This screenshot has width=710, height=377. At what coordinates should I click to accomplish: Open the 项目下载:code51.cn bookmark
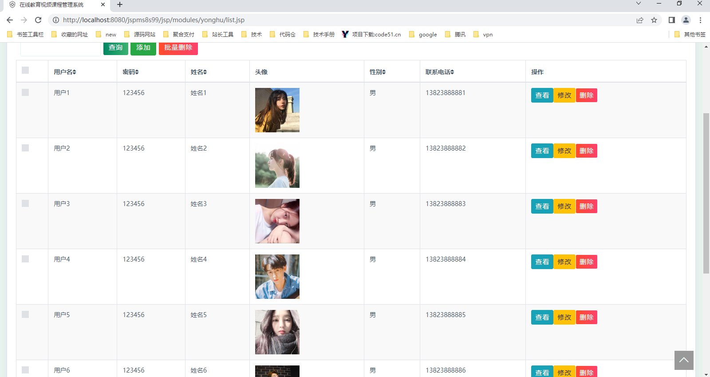coord(371,35)
